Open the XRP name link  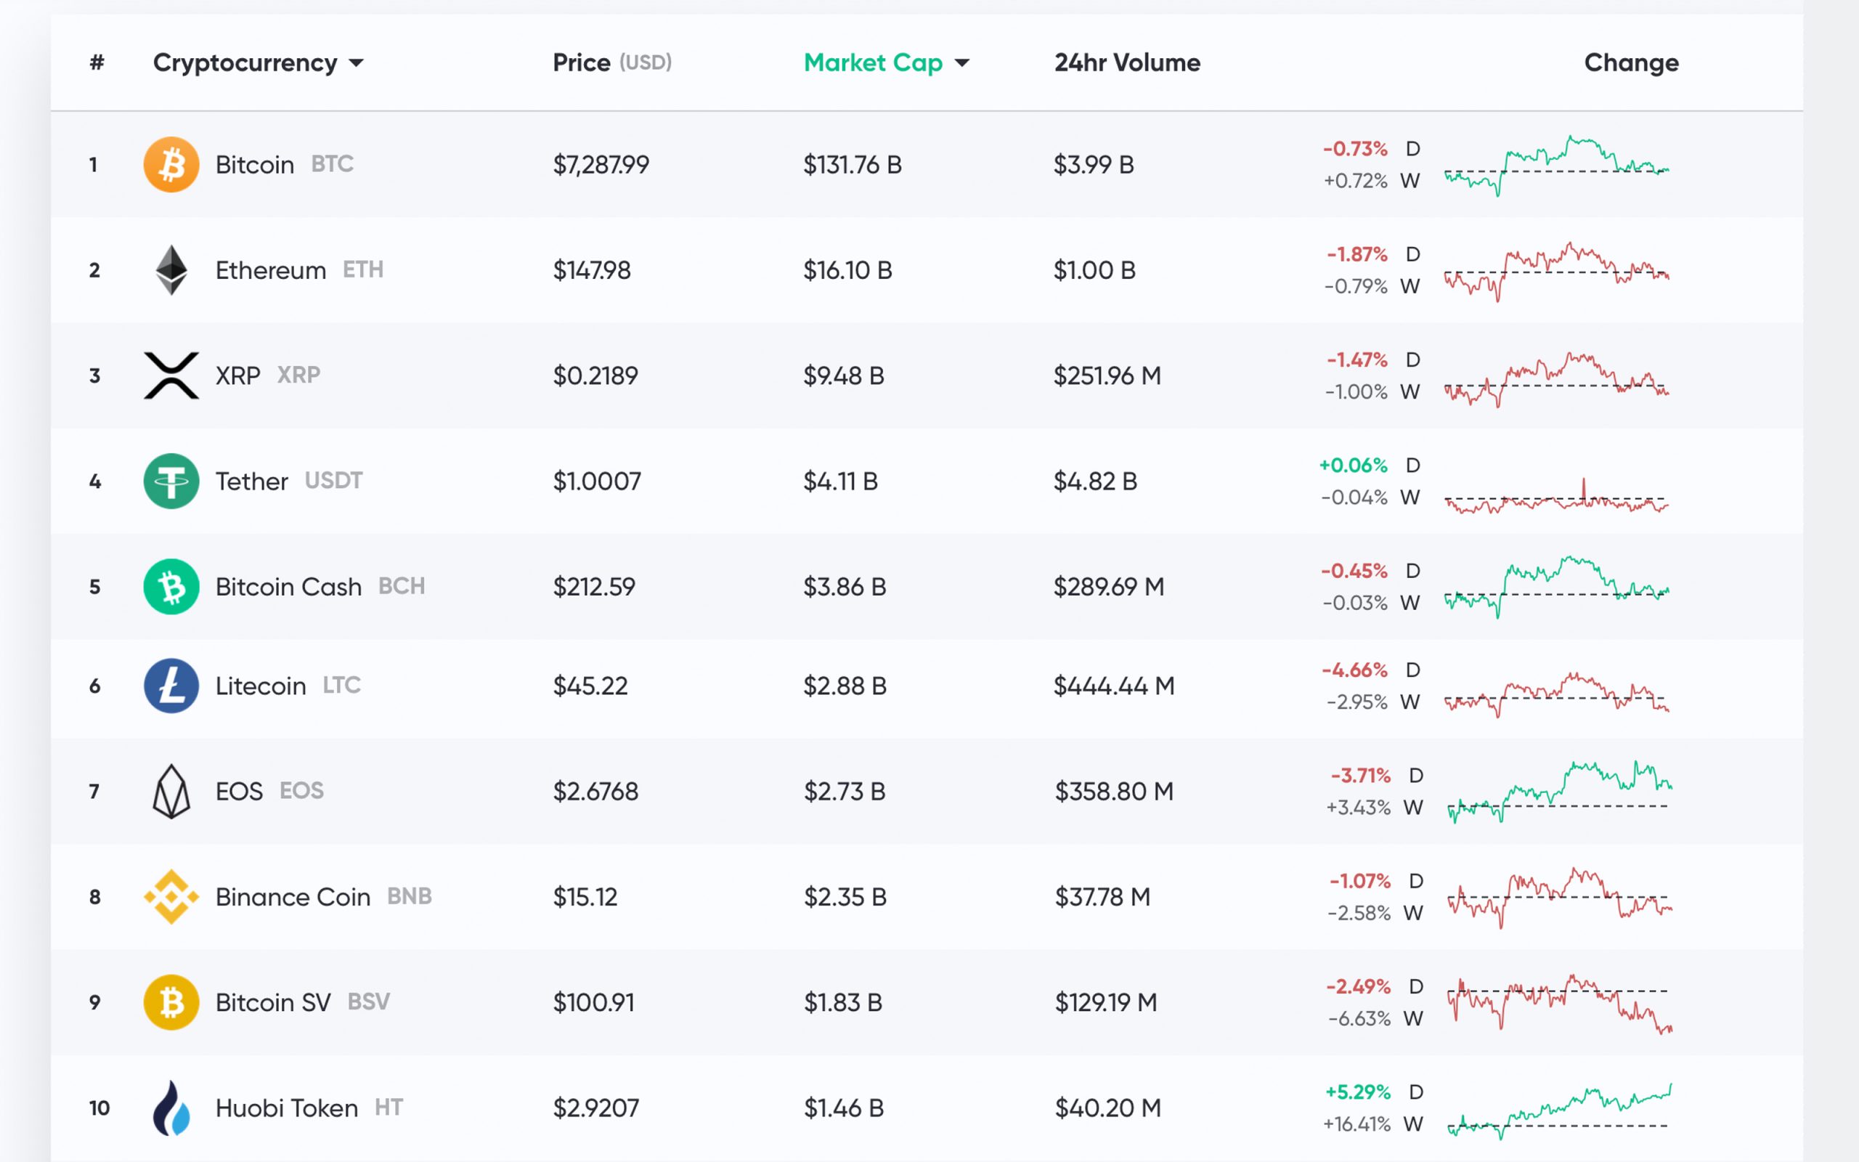point(237,375)
